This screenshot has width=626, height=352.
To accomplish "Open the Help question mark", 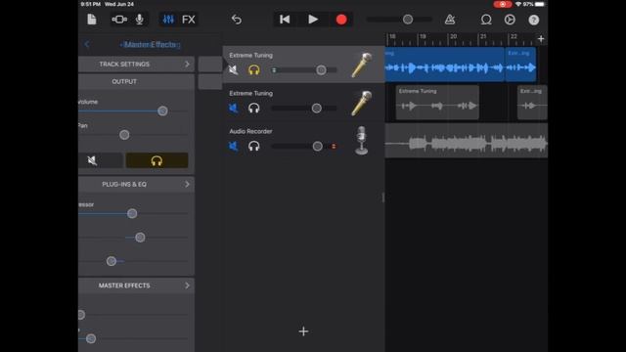I will [x=534, y=20].
